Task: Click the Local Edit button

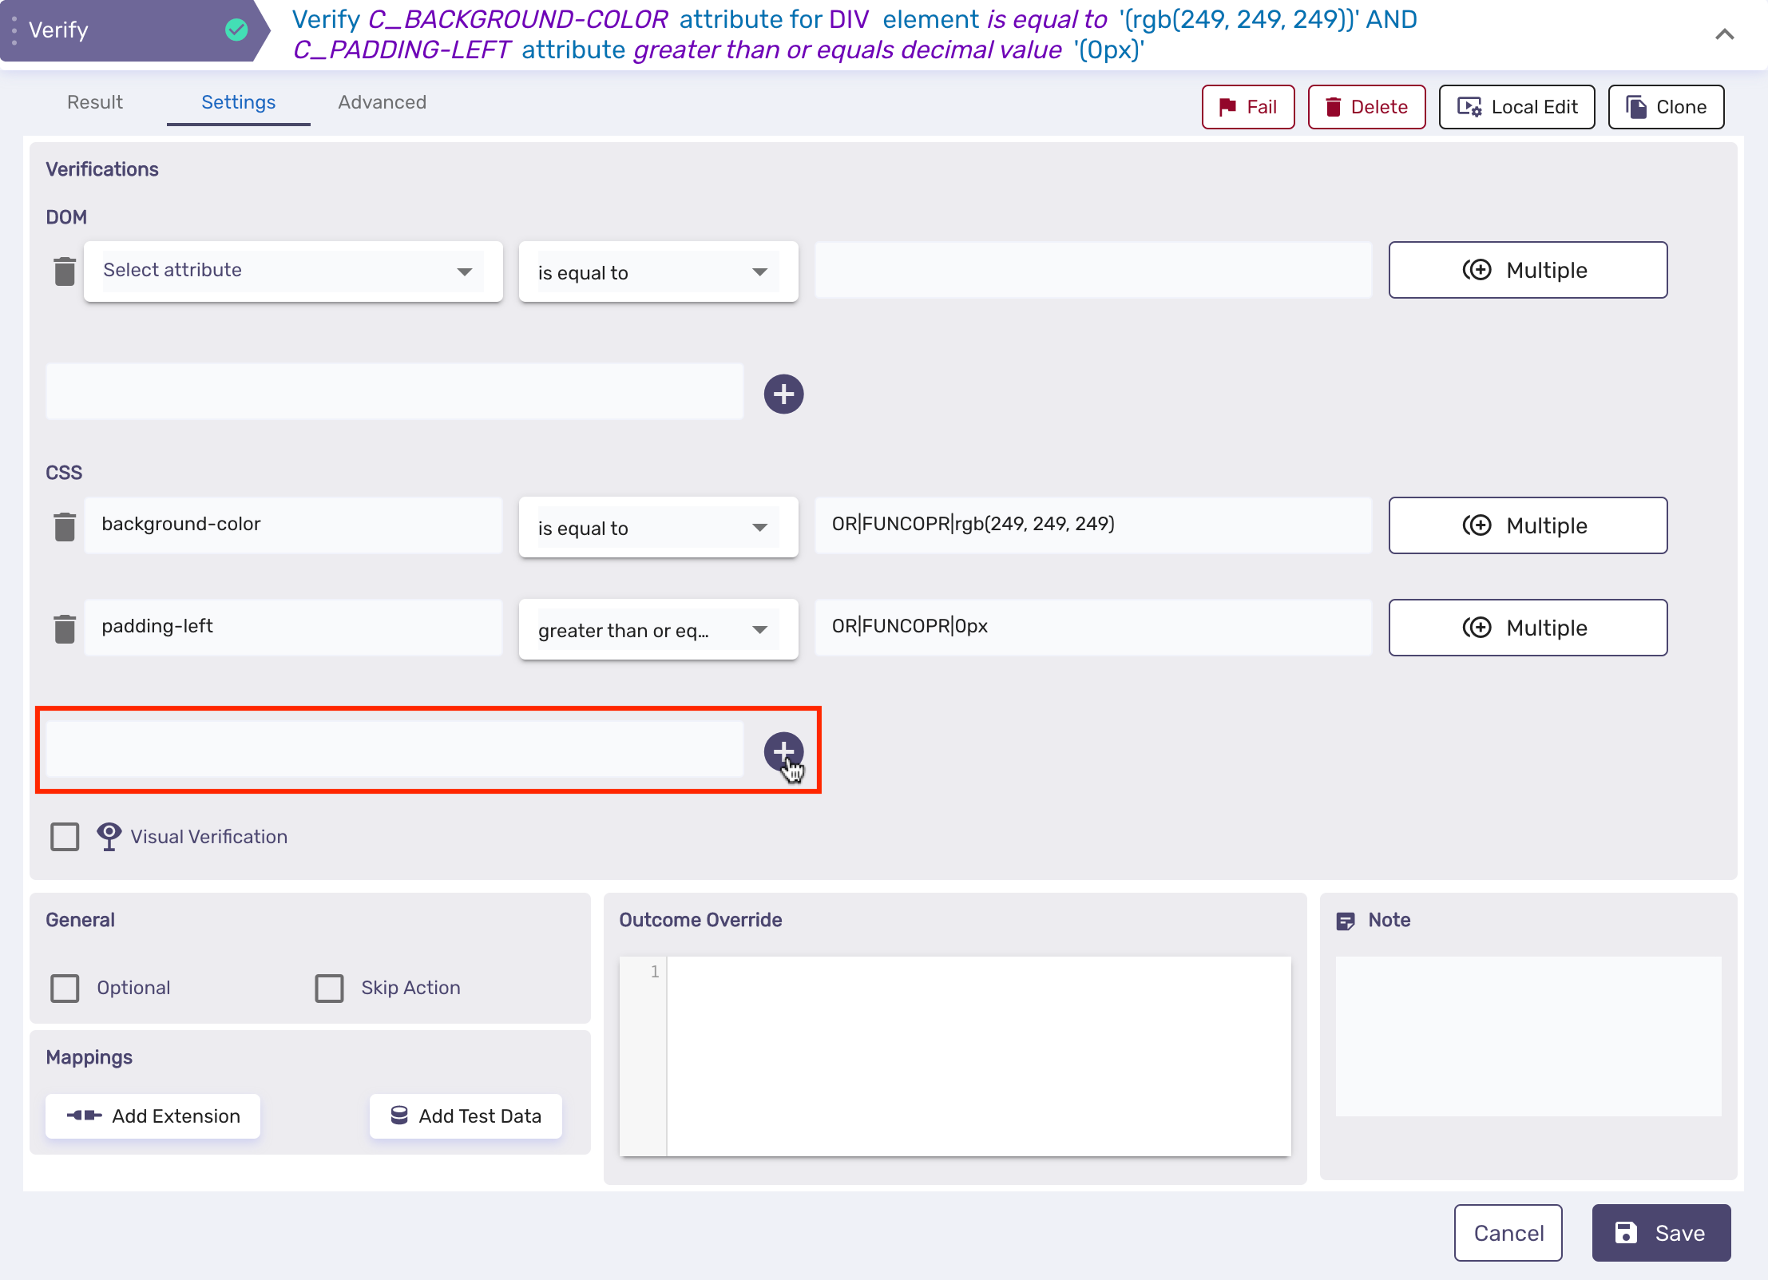Action: tap(1516, 107)
